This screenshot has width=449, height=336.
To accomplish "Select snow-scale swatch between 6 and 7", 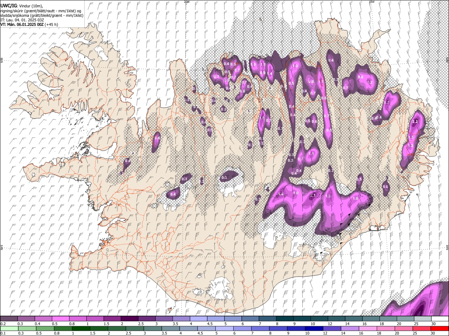I will [250, 319].
